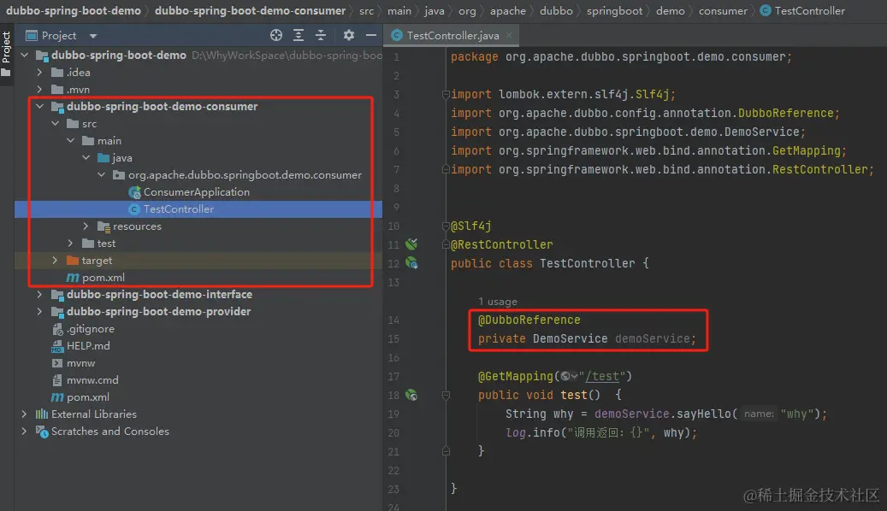Screen dimensions: 887x511
Task: Expand the resources folder
Action: pyautogui.click(x=86, y=226)
